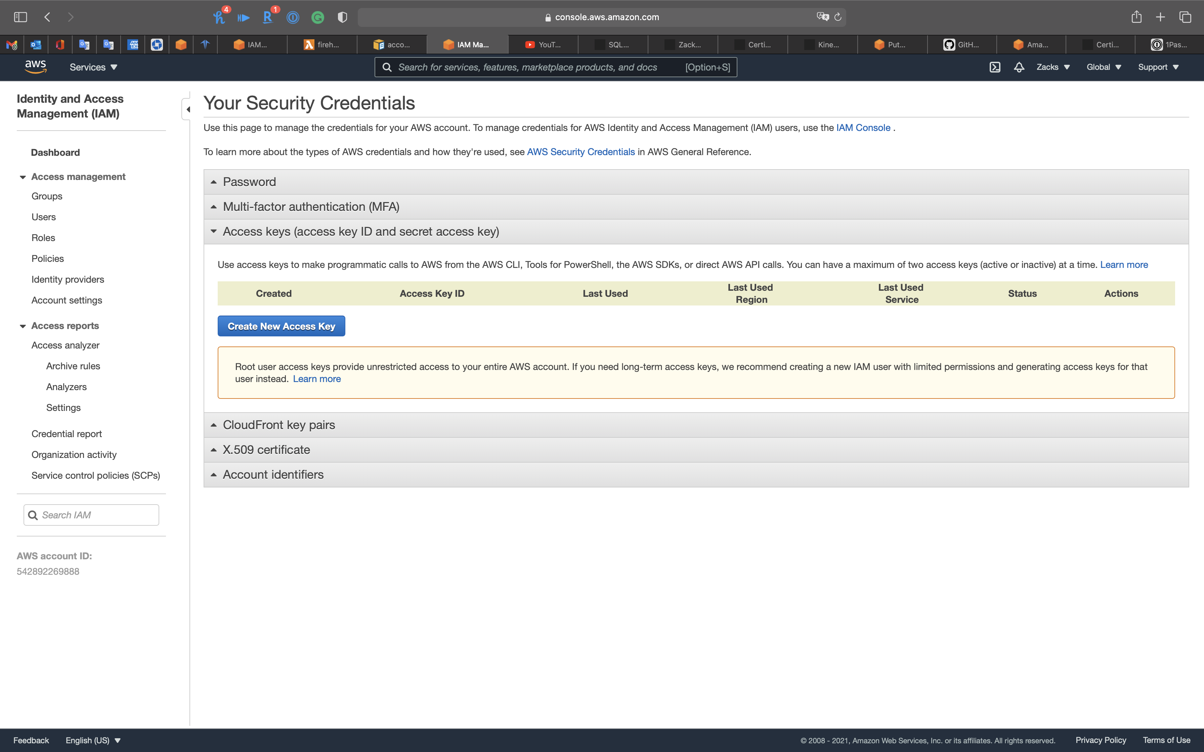1204x752 pixels.
Task: Click the page reload icon
Action: pos(838,17)
